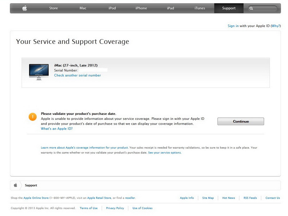This screenshot has width=288, height=216.
Task: Open the Contact Us footer link
Action: pyautogui.click(x=273, y=198)
